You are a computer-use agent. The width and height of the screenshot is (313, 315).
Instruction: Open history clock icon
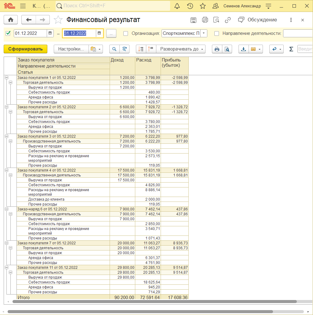pyautogui.click(x=190, y=6)
